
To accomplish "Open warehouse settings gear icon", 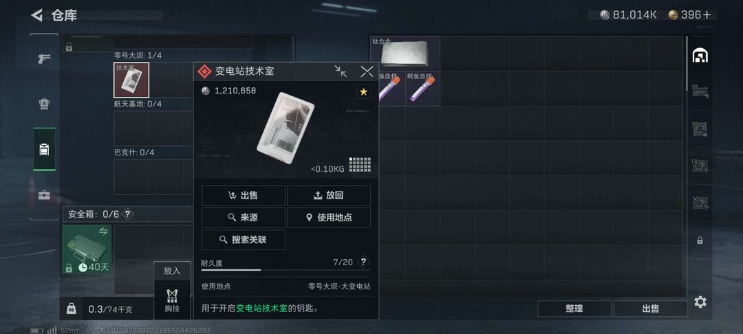I will point(700,302).
